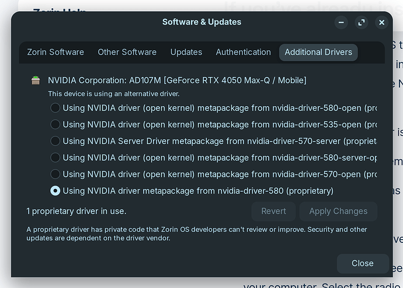Maximize the Software & Updates window
This screenshot has width=403, height=288.
point(362,23)
